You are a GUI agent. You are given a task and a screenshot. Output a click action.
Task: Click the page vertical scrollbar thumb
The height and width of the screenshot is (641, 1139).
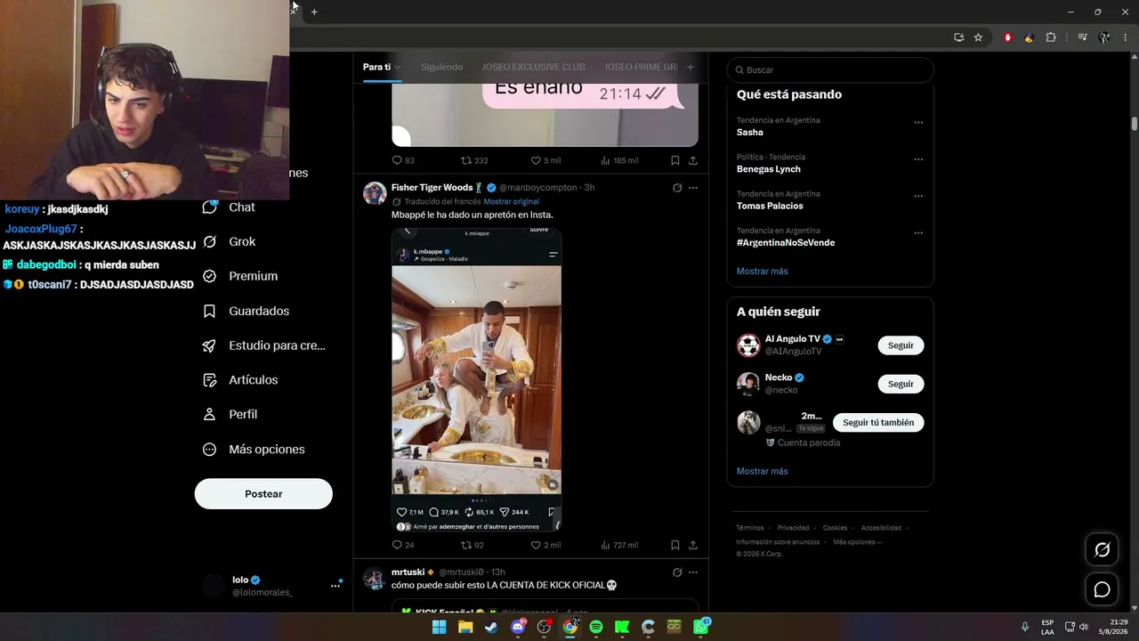coord(1135,124)
